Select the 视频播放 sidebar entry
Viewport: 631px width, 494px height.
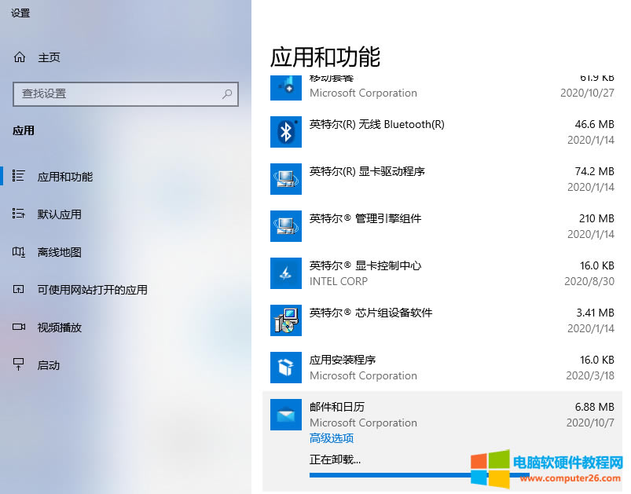(55, 327)
